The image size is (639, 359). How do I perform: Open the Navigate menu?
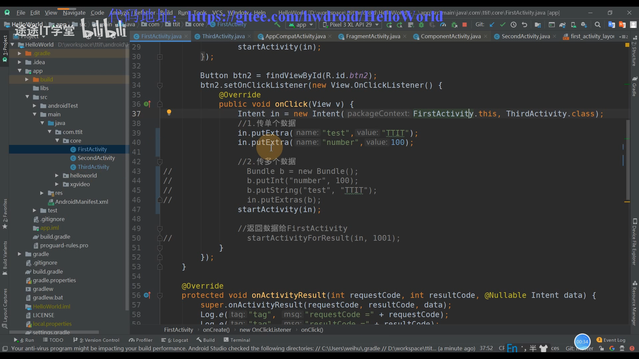click(74, 13)
